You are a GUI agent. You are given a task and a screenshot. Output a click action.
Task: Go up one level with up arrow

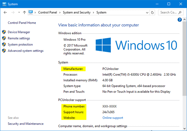coord(24,12)
